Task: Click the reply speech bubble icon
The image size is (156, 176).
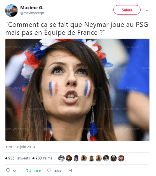Action: click(8, 170)
